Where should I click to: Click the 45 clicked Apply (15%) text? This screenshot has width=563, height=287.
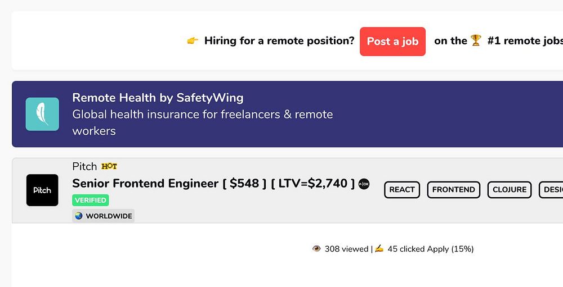point(431,249)
